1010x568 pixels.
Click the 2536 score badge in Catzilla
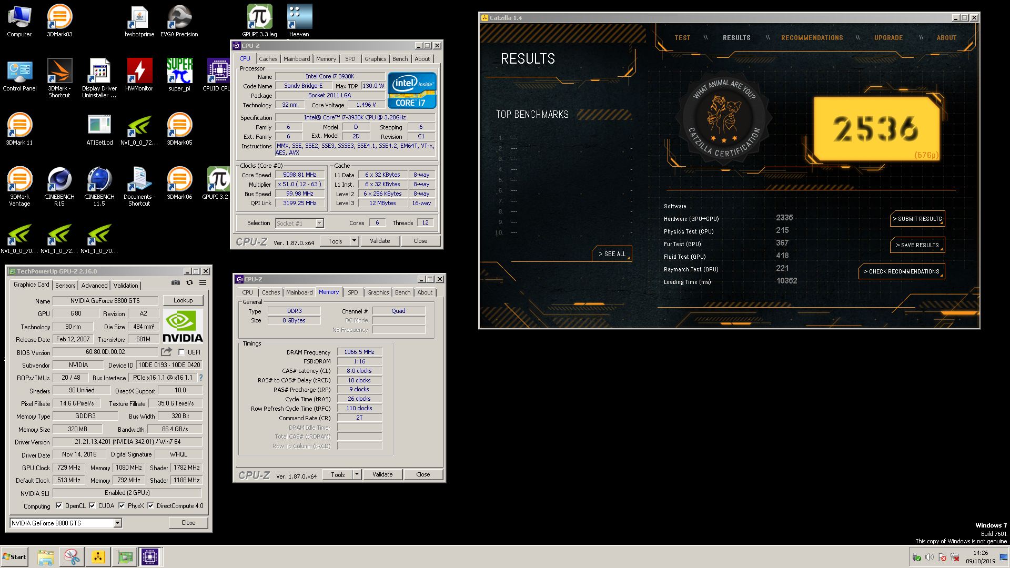tap(876, 129)
